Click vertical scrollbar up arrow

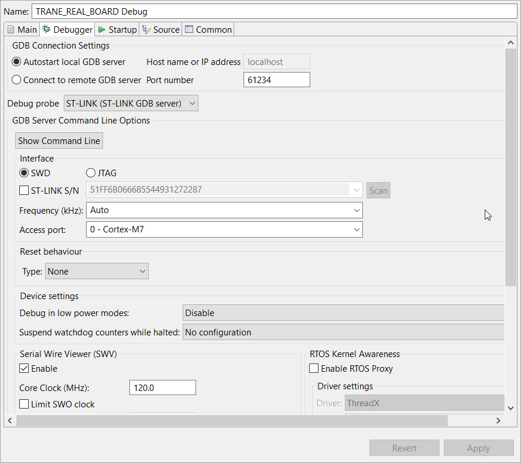click(x=510, y=43)
